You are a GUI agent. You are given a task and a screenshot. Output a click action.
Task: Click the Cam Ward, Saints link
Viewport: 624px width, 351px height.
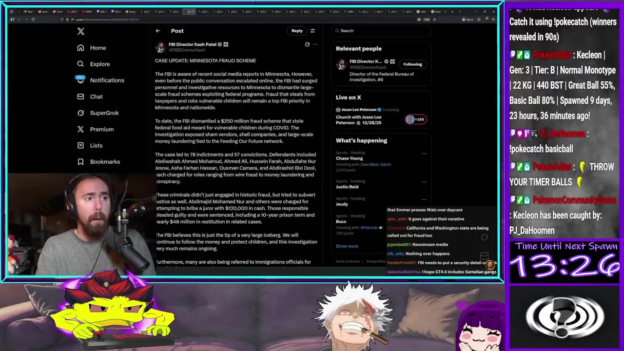tap(376, 164)
